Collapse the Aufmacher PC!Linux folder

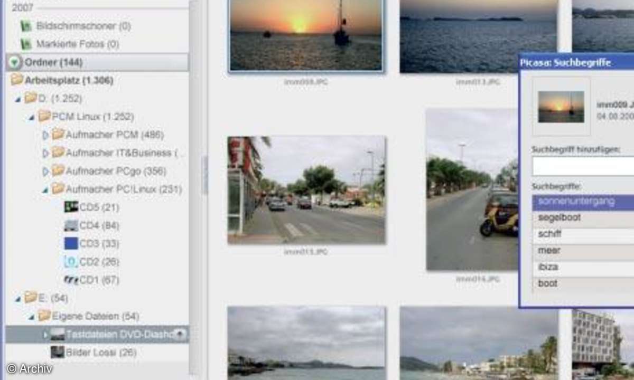(45, 189)
